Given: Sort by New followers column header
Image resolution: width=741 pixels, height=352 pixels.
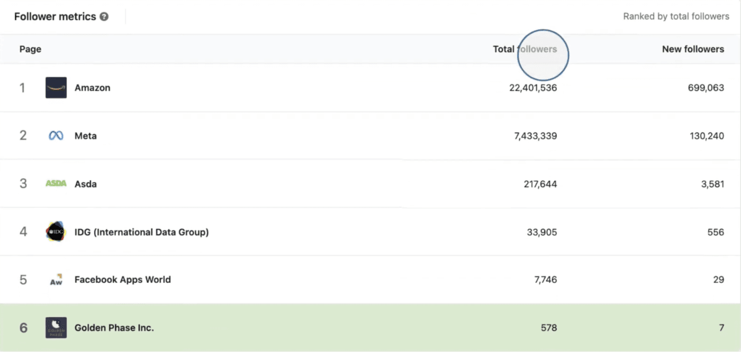Looking at the screenshot, I should pos(692,49).
